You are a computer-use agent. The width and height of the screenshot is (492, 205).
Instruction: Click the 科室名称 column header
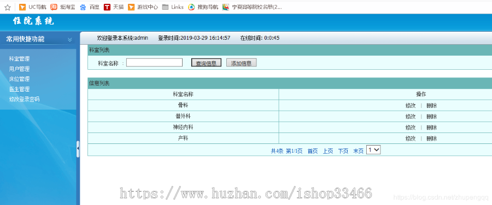tap(183, 94)
